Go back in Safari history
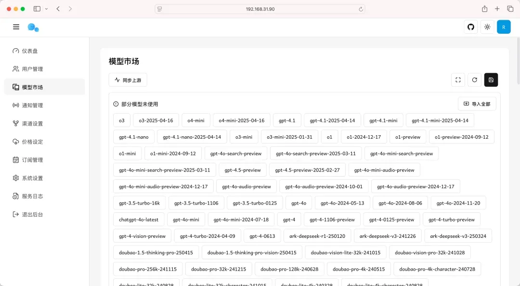This screenshot has width=520, height=286. tap(58, 9)
